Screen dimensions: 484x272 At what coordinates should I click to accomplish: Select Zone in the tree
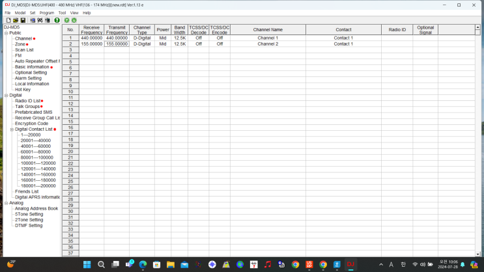pyautogui.click(x=20, y=44)
